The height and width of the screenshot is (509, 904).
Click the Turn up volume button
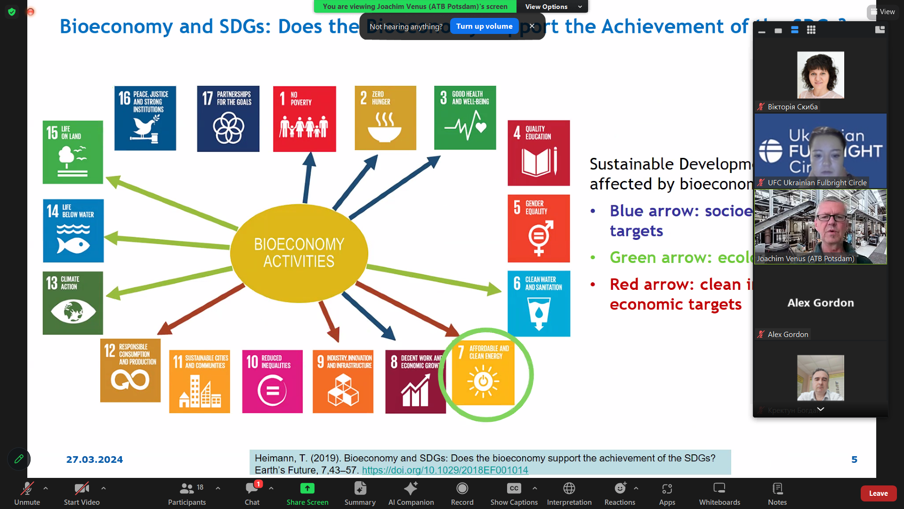point(484,26)
